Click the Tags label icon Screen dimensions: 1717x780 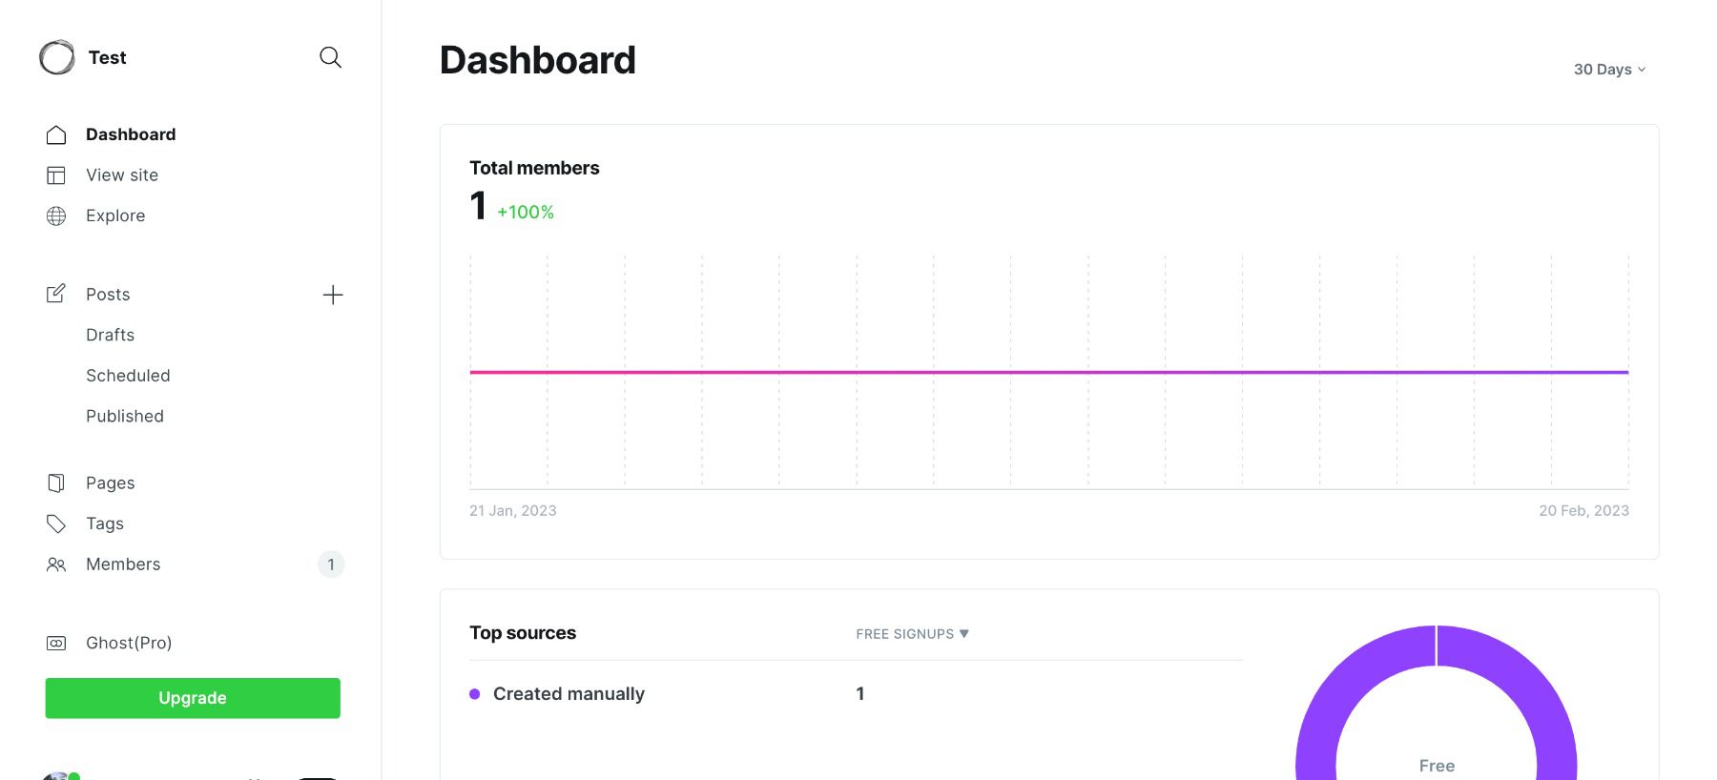coord(56,523)
